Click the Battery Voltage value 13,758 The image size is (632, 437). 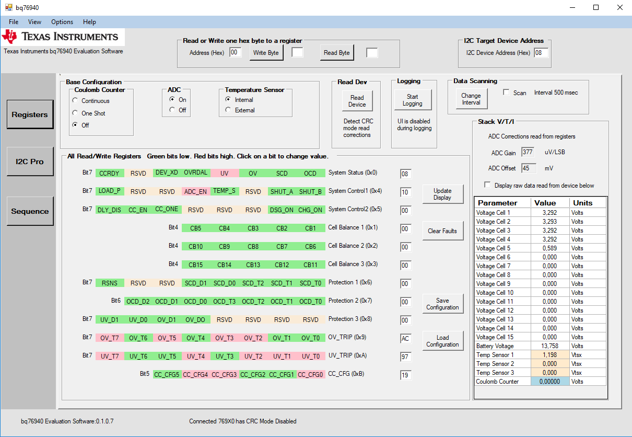pyautogui.click(x=549, y=346)
